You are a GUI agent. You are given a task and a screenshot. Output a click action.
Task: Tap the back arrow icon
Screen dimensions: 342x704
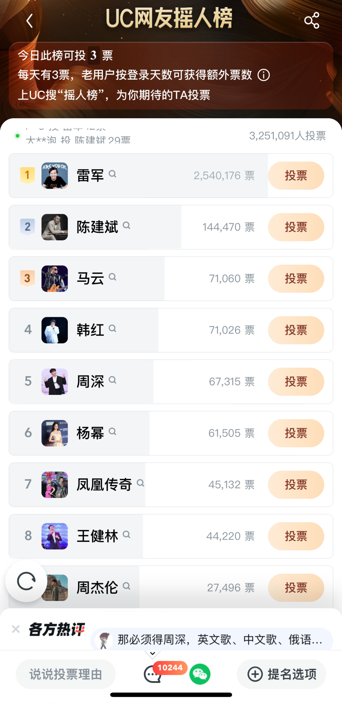click(29, 21)
